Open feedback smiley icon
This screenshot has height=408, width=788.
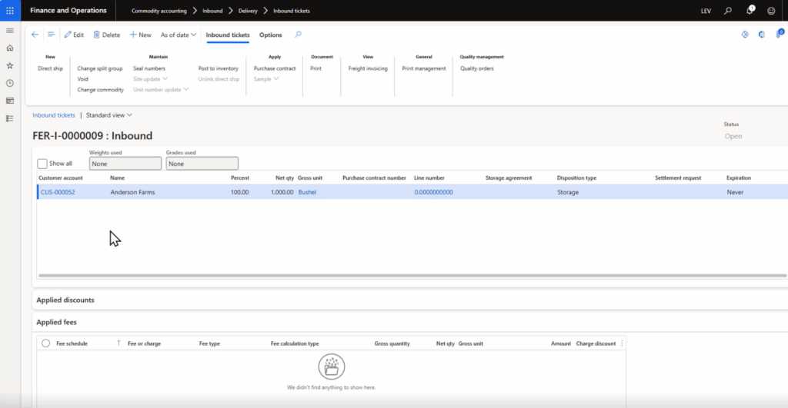(771, 11)
